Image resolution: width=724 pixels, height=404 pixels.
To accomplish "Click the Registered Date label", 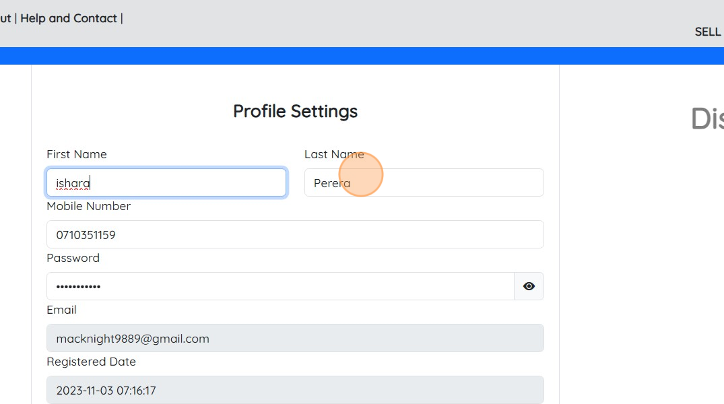I will pos(91,362).
